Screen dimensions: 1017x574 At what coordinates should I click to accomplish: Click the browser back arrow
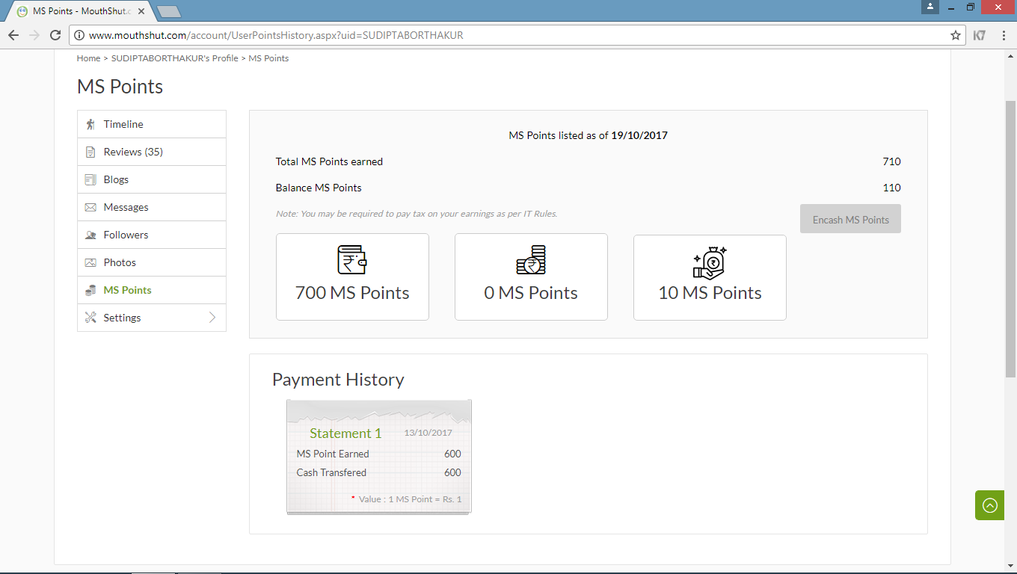tap(13, 35)
